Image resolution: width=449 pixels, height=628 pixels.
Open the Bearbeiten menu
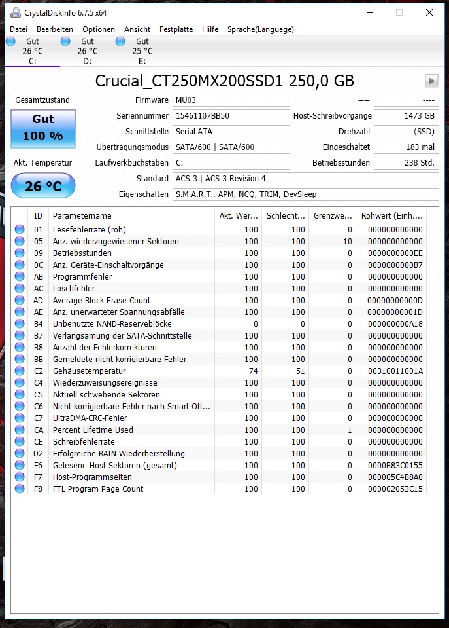point(55,29)
